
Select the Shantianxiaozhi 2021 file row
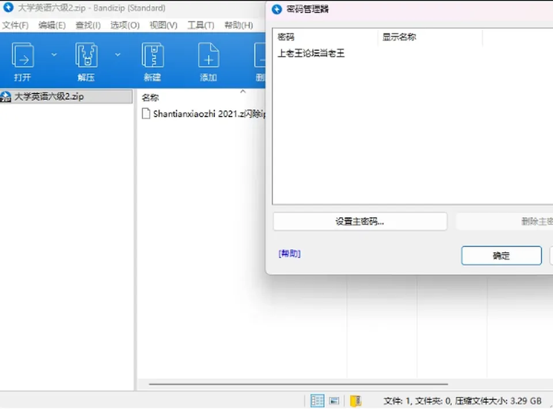click(x=203, y=114)
